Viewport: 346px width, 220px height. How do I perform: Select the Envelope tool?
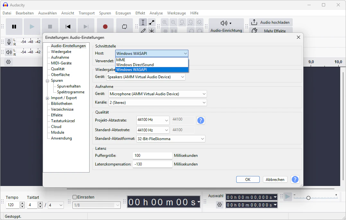tap(151, 22)
